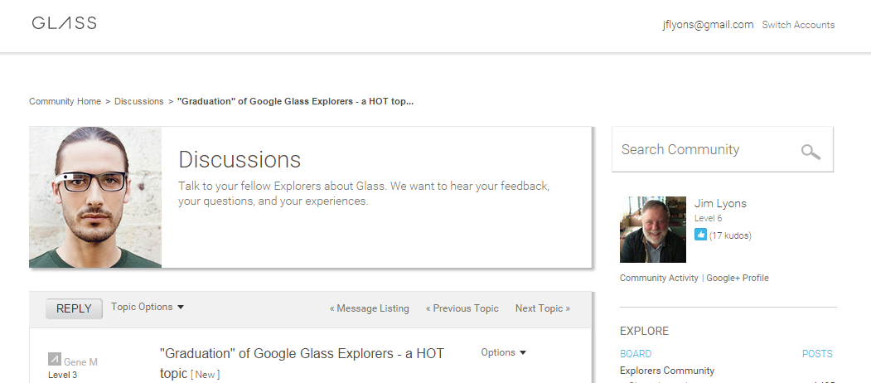Open Community Home breadcrumb

[x=65, y=101]
